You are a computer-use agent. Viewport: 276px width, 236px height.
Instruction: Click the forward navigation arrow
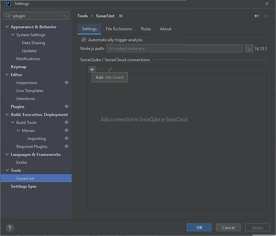266,16
